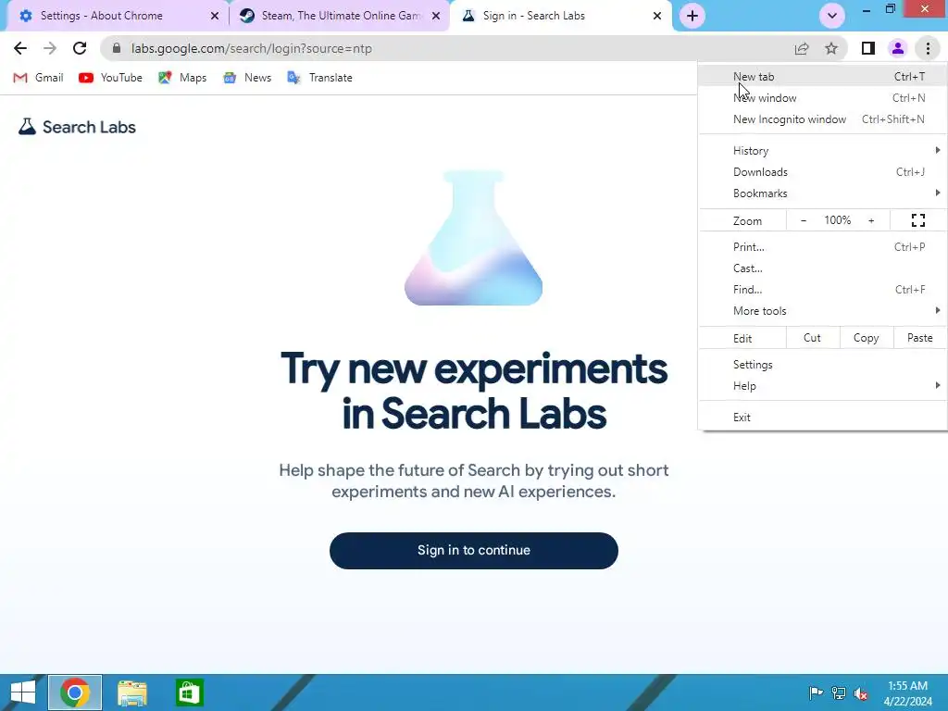Open File Explorer from the taskbar
Image resolution: width=948 pixels, height=711 pixels.
pyautogui.click(x=131, y=692)
